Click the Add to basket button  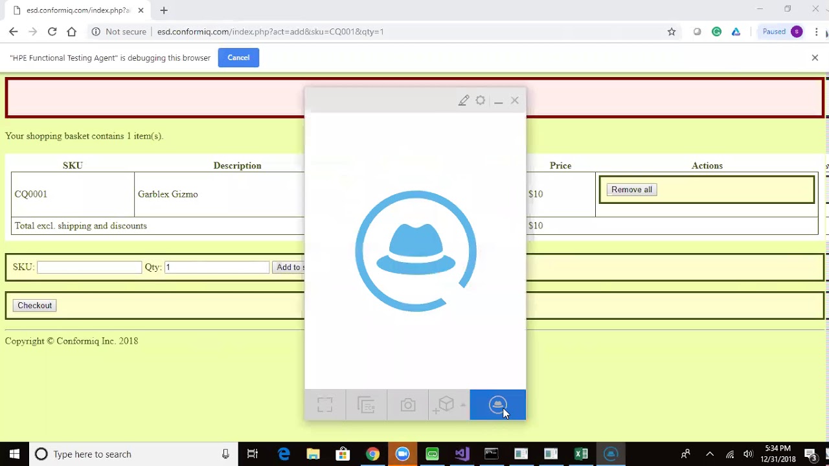(288, 267)
